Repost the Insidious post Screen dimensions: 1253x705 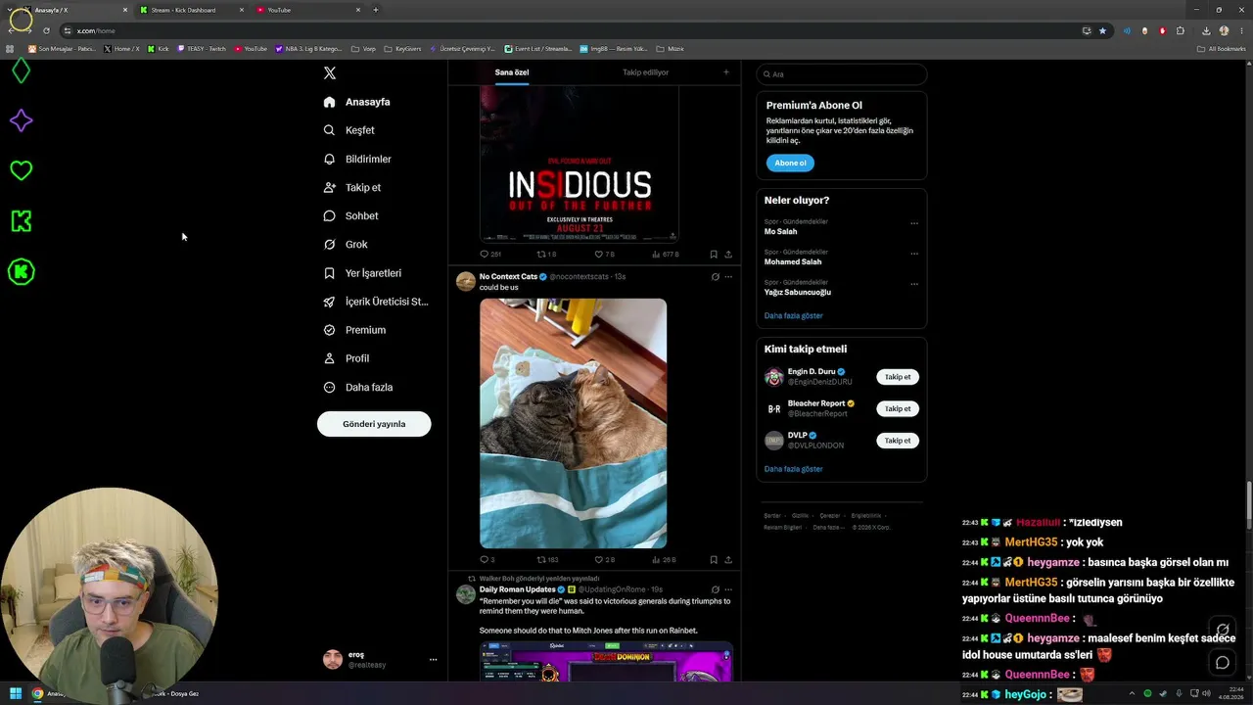[x=546, y=255]
